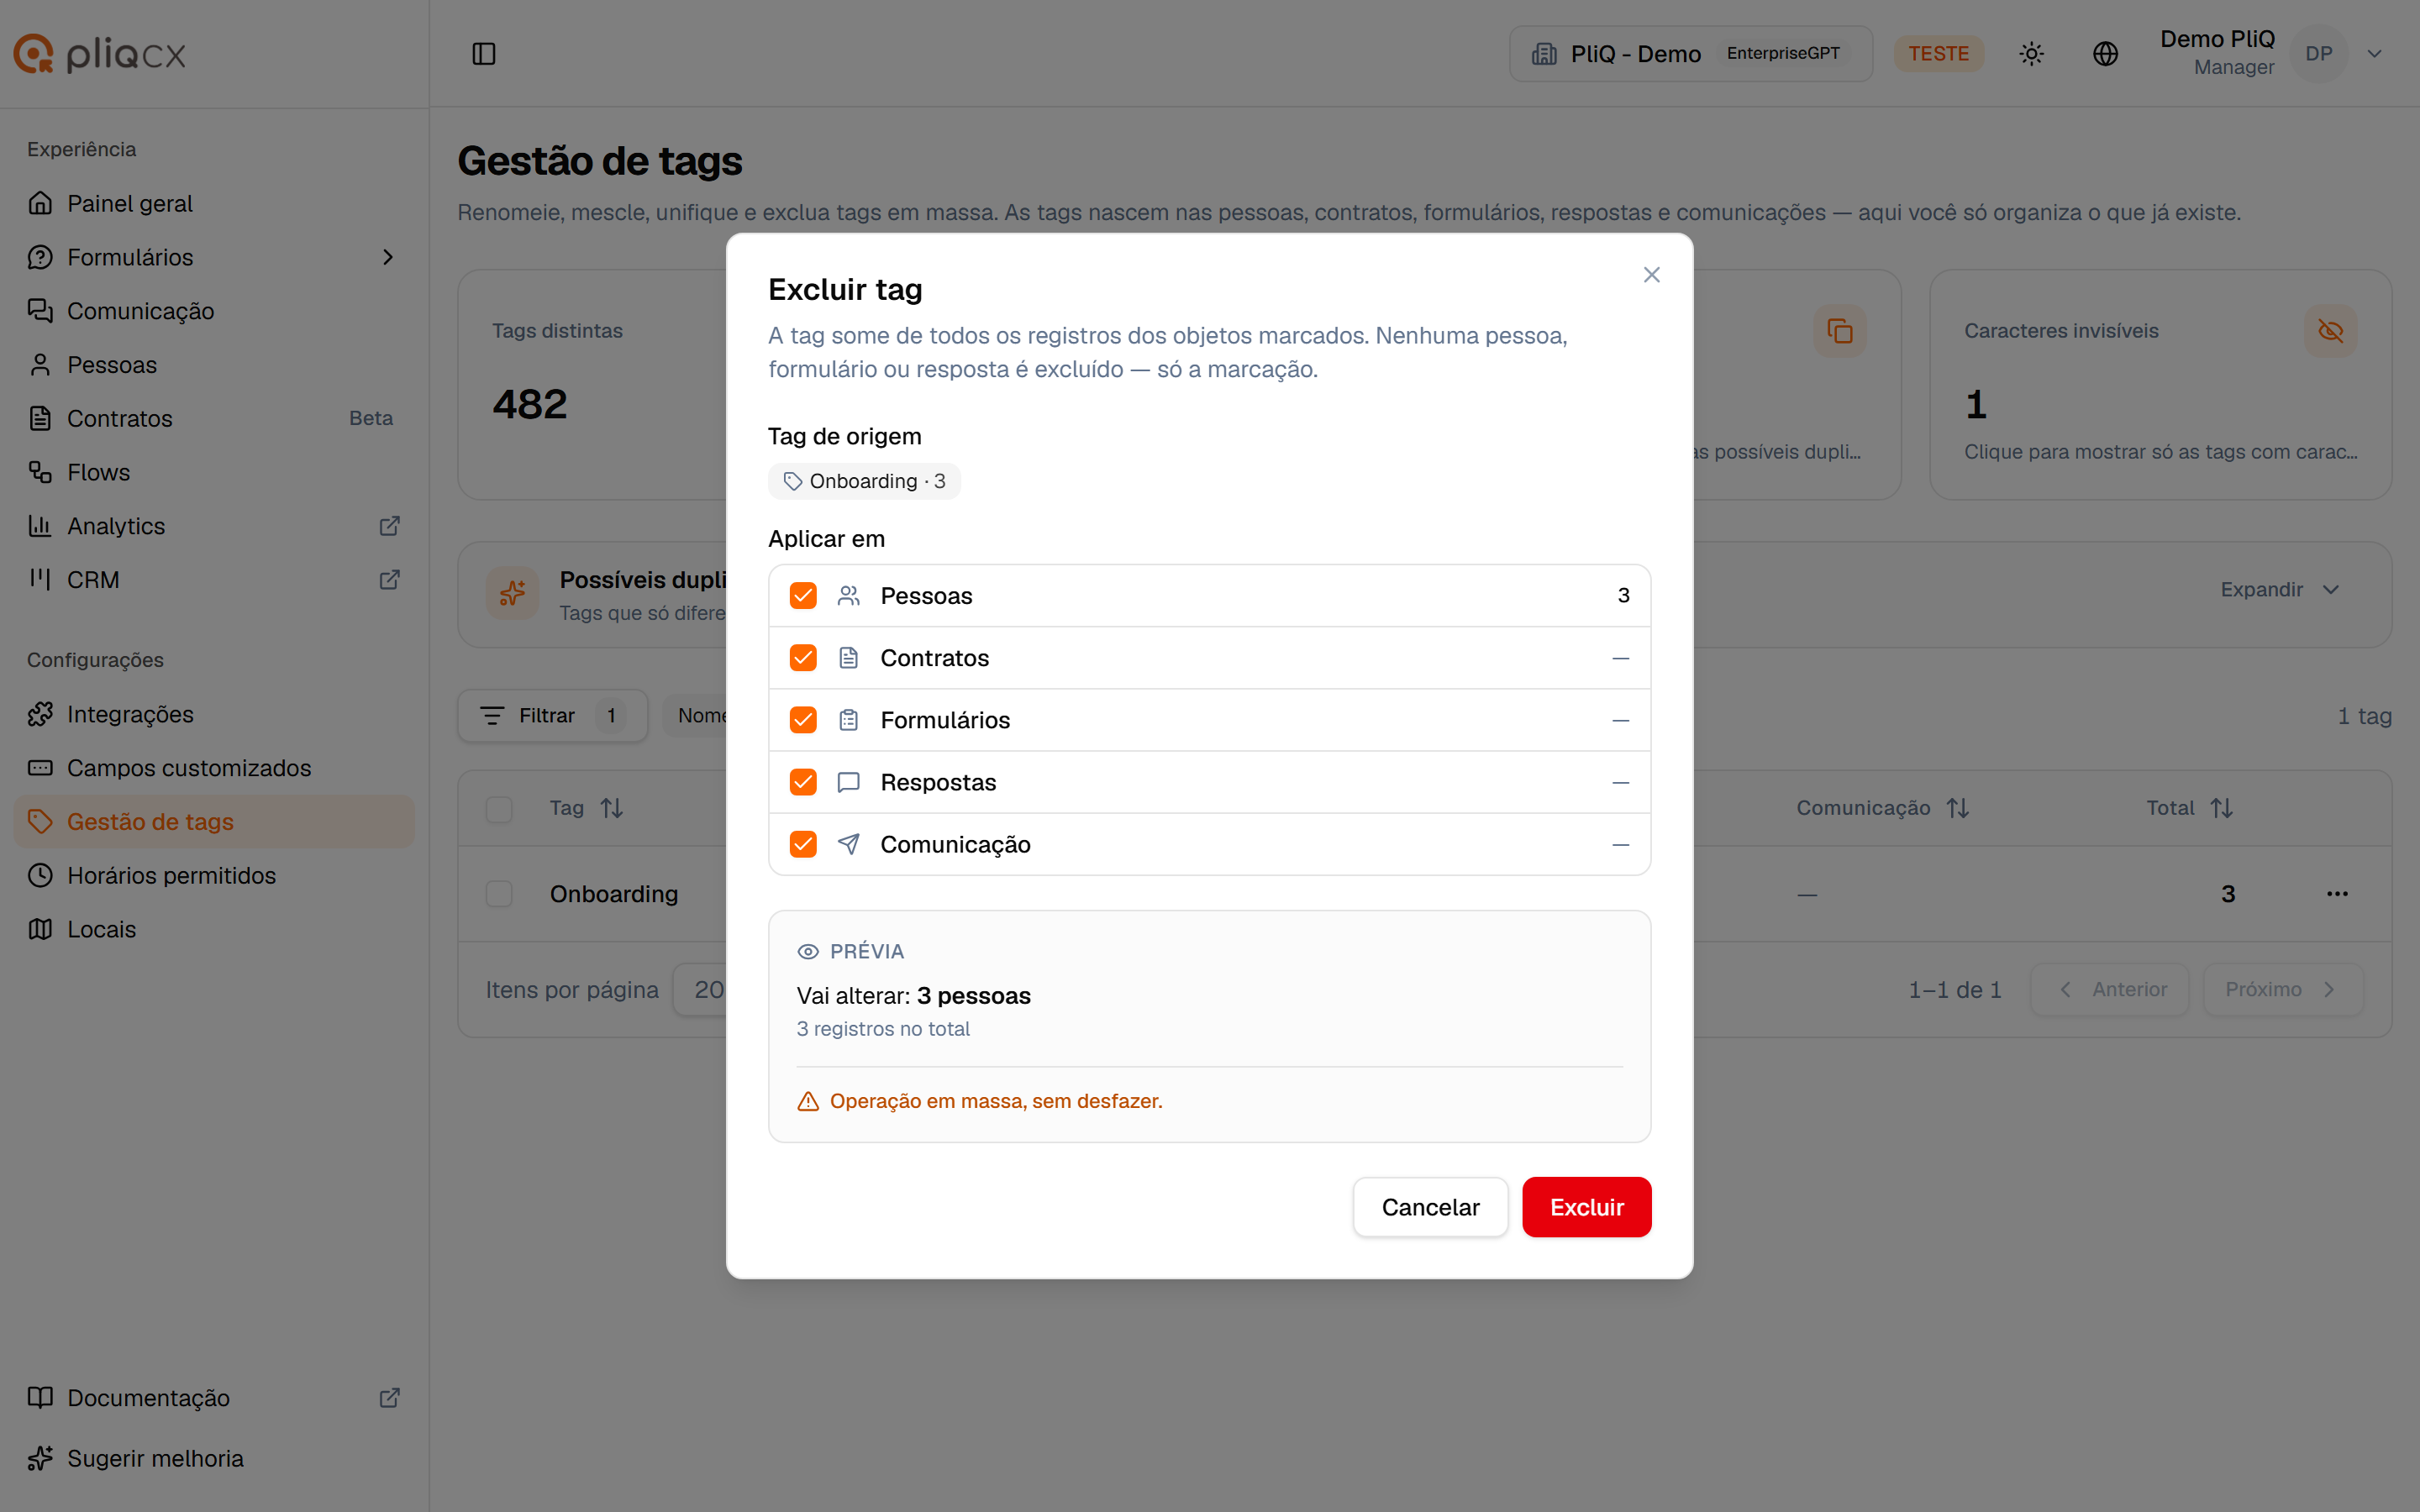Close the Excluir tag dialog
Screen dimensions: 2420x1512
1652,275
